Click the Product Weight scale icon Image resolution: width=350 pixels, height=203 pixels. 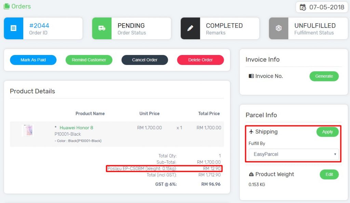[251, 175]
